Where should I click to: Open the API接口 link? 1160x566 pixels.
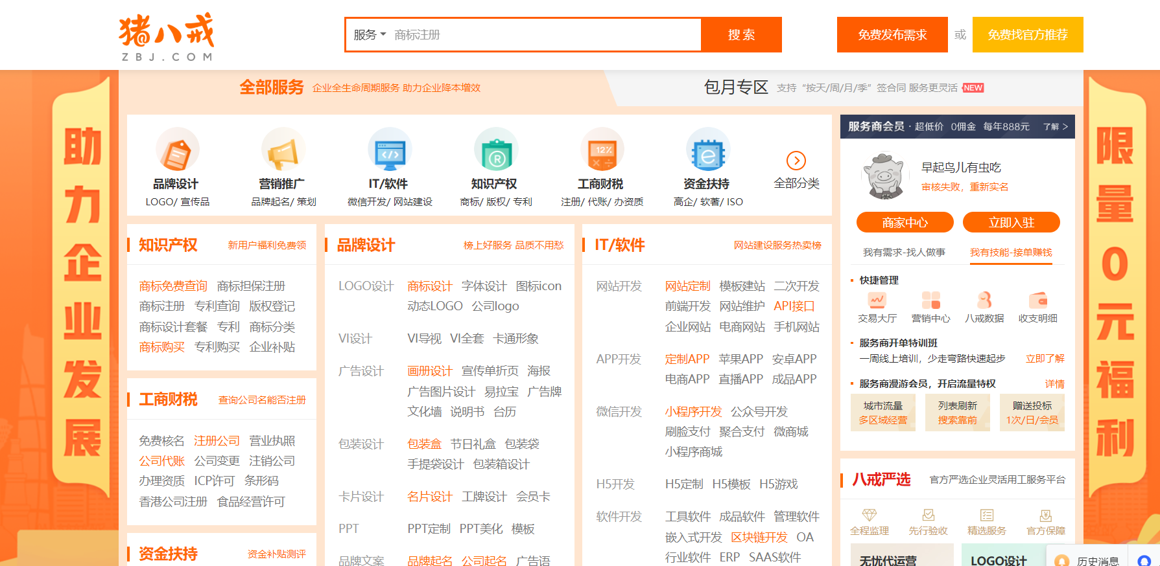[794, 306]
